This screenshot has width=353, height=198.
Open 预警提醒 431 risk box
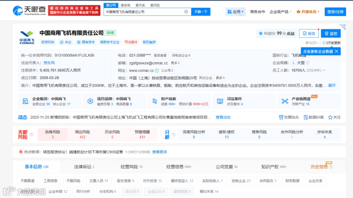(x=142, y=134)
